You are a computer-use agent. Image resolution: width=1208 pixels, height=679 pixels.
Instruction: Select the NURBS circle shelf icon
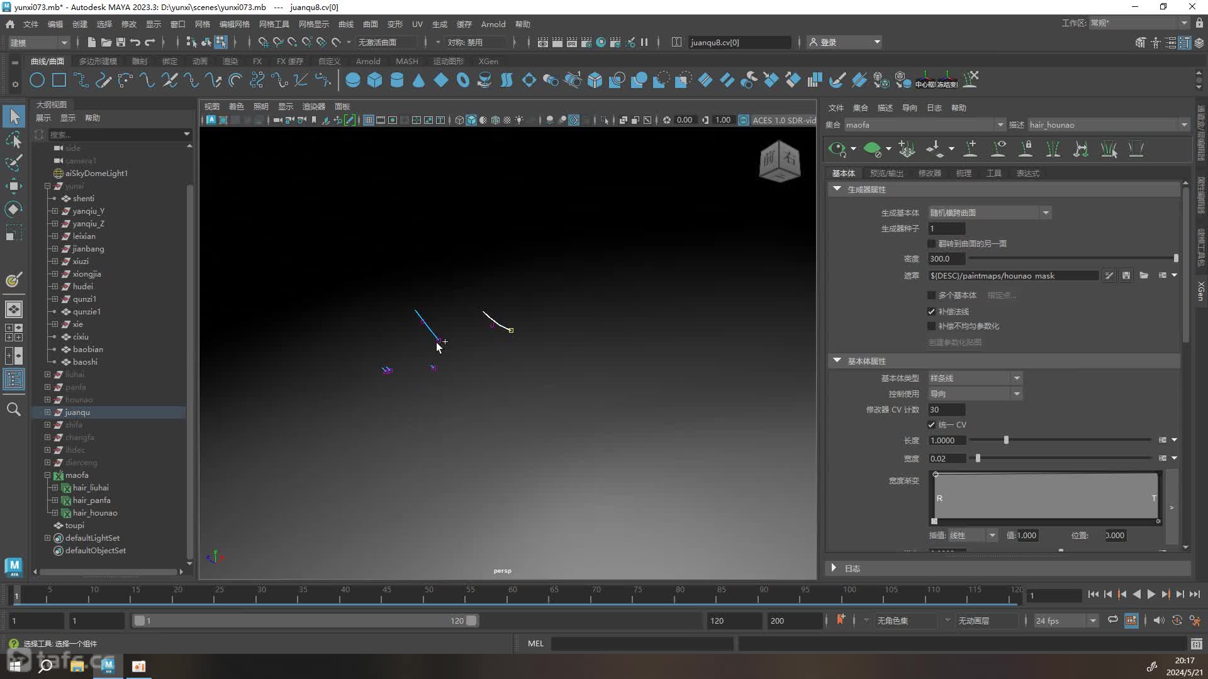click(37, 80)
